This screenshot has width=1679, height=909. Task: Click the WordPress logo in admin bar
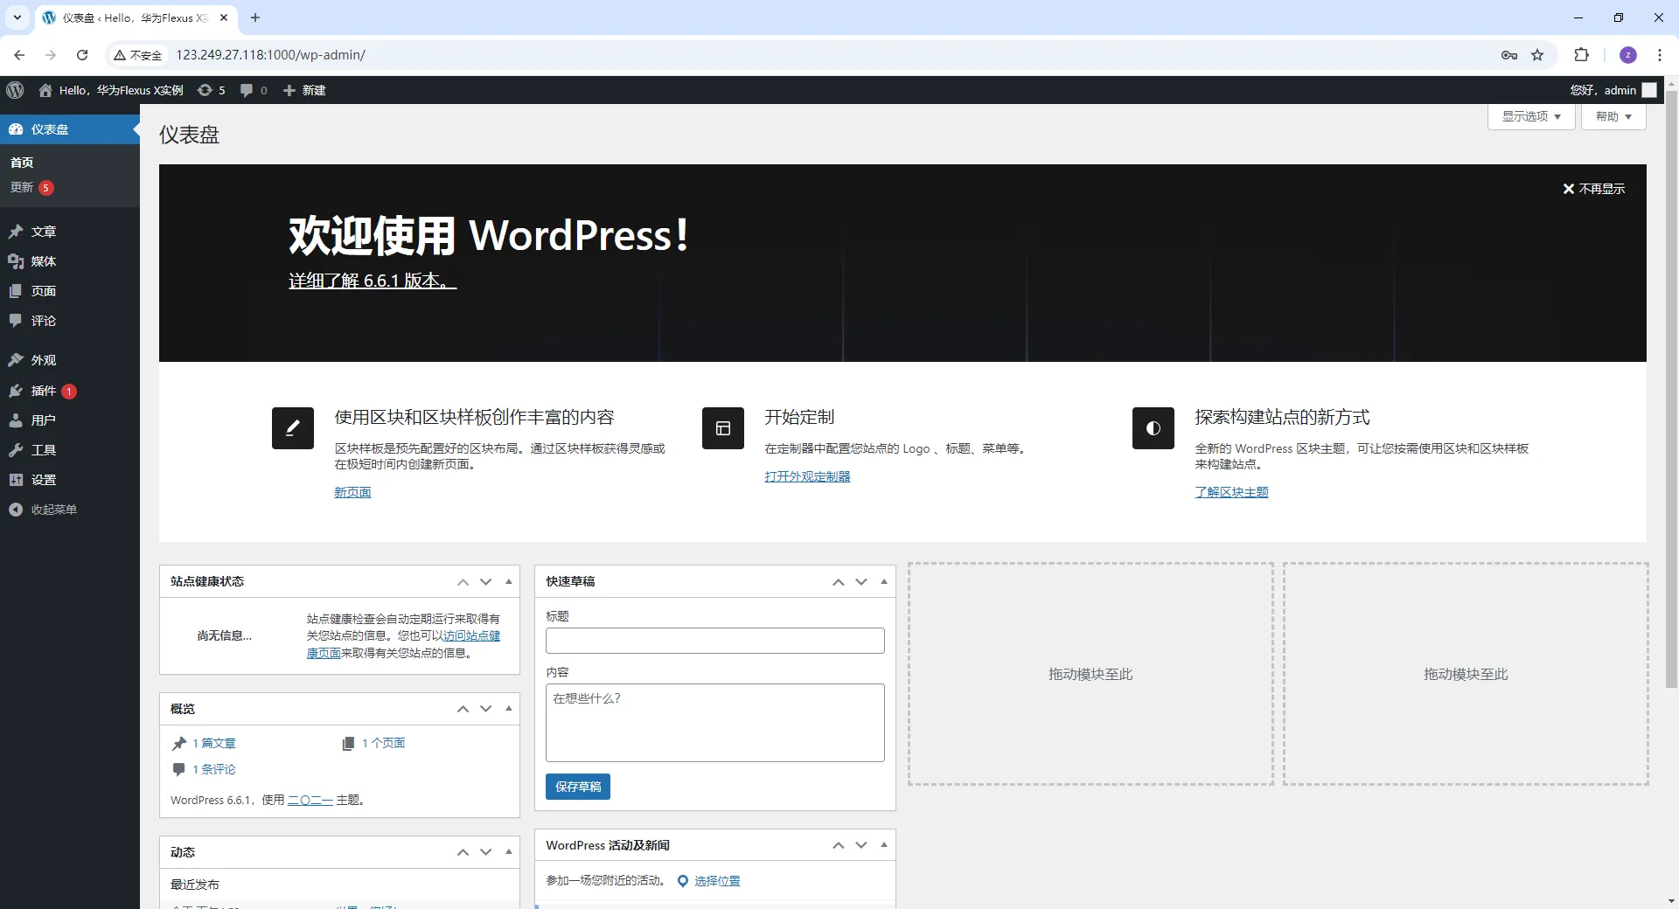[15, 90]
